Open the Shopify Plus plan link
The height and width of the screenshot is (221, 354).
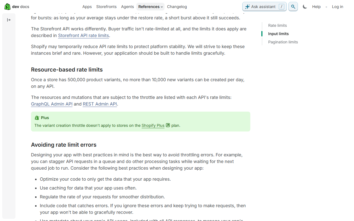point(153,125)
